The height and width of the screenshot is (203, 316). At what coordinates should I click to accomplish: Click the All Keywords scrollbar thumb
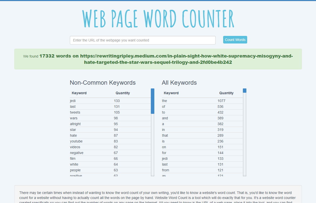pos(245,90)
